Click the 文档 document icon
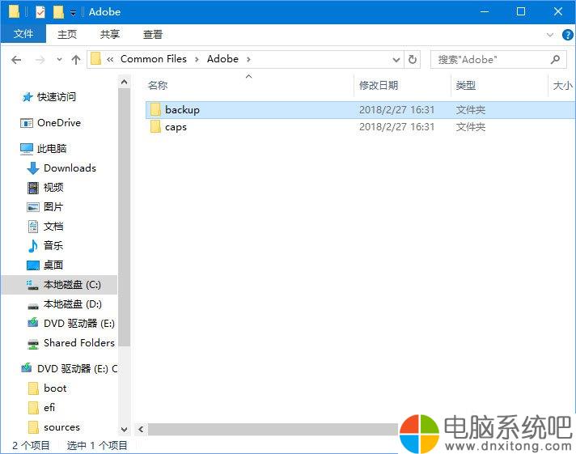 [33, 227]
